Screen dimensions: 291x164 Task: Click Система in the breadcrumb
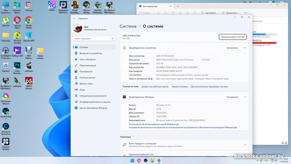point(128,26)
